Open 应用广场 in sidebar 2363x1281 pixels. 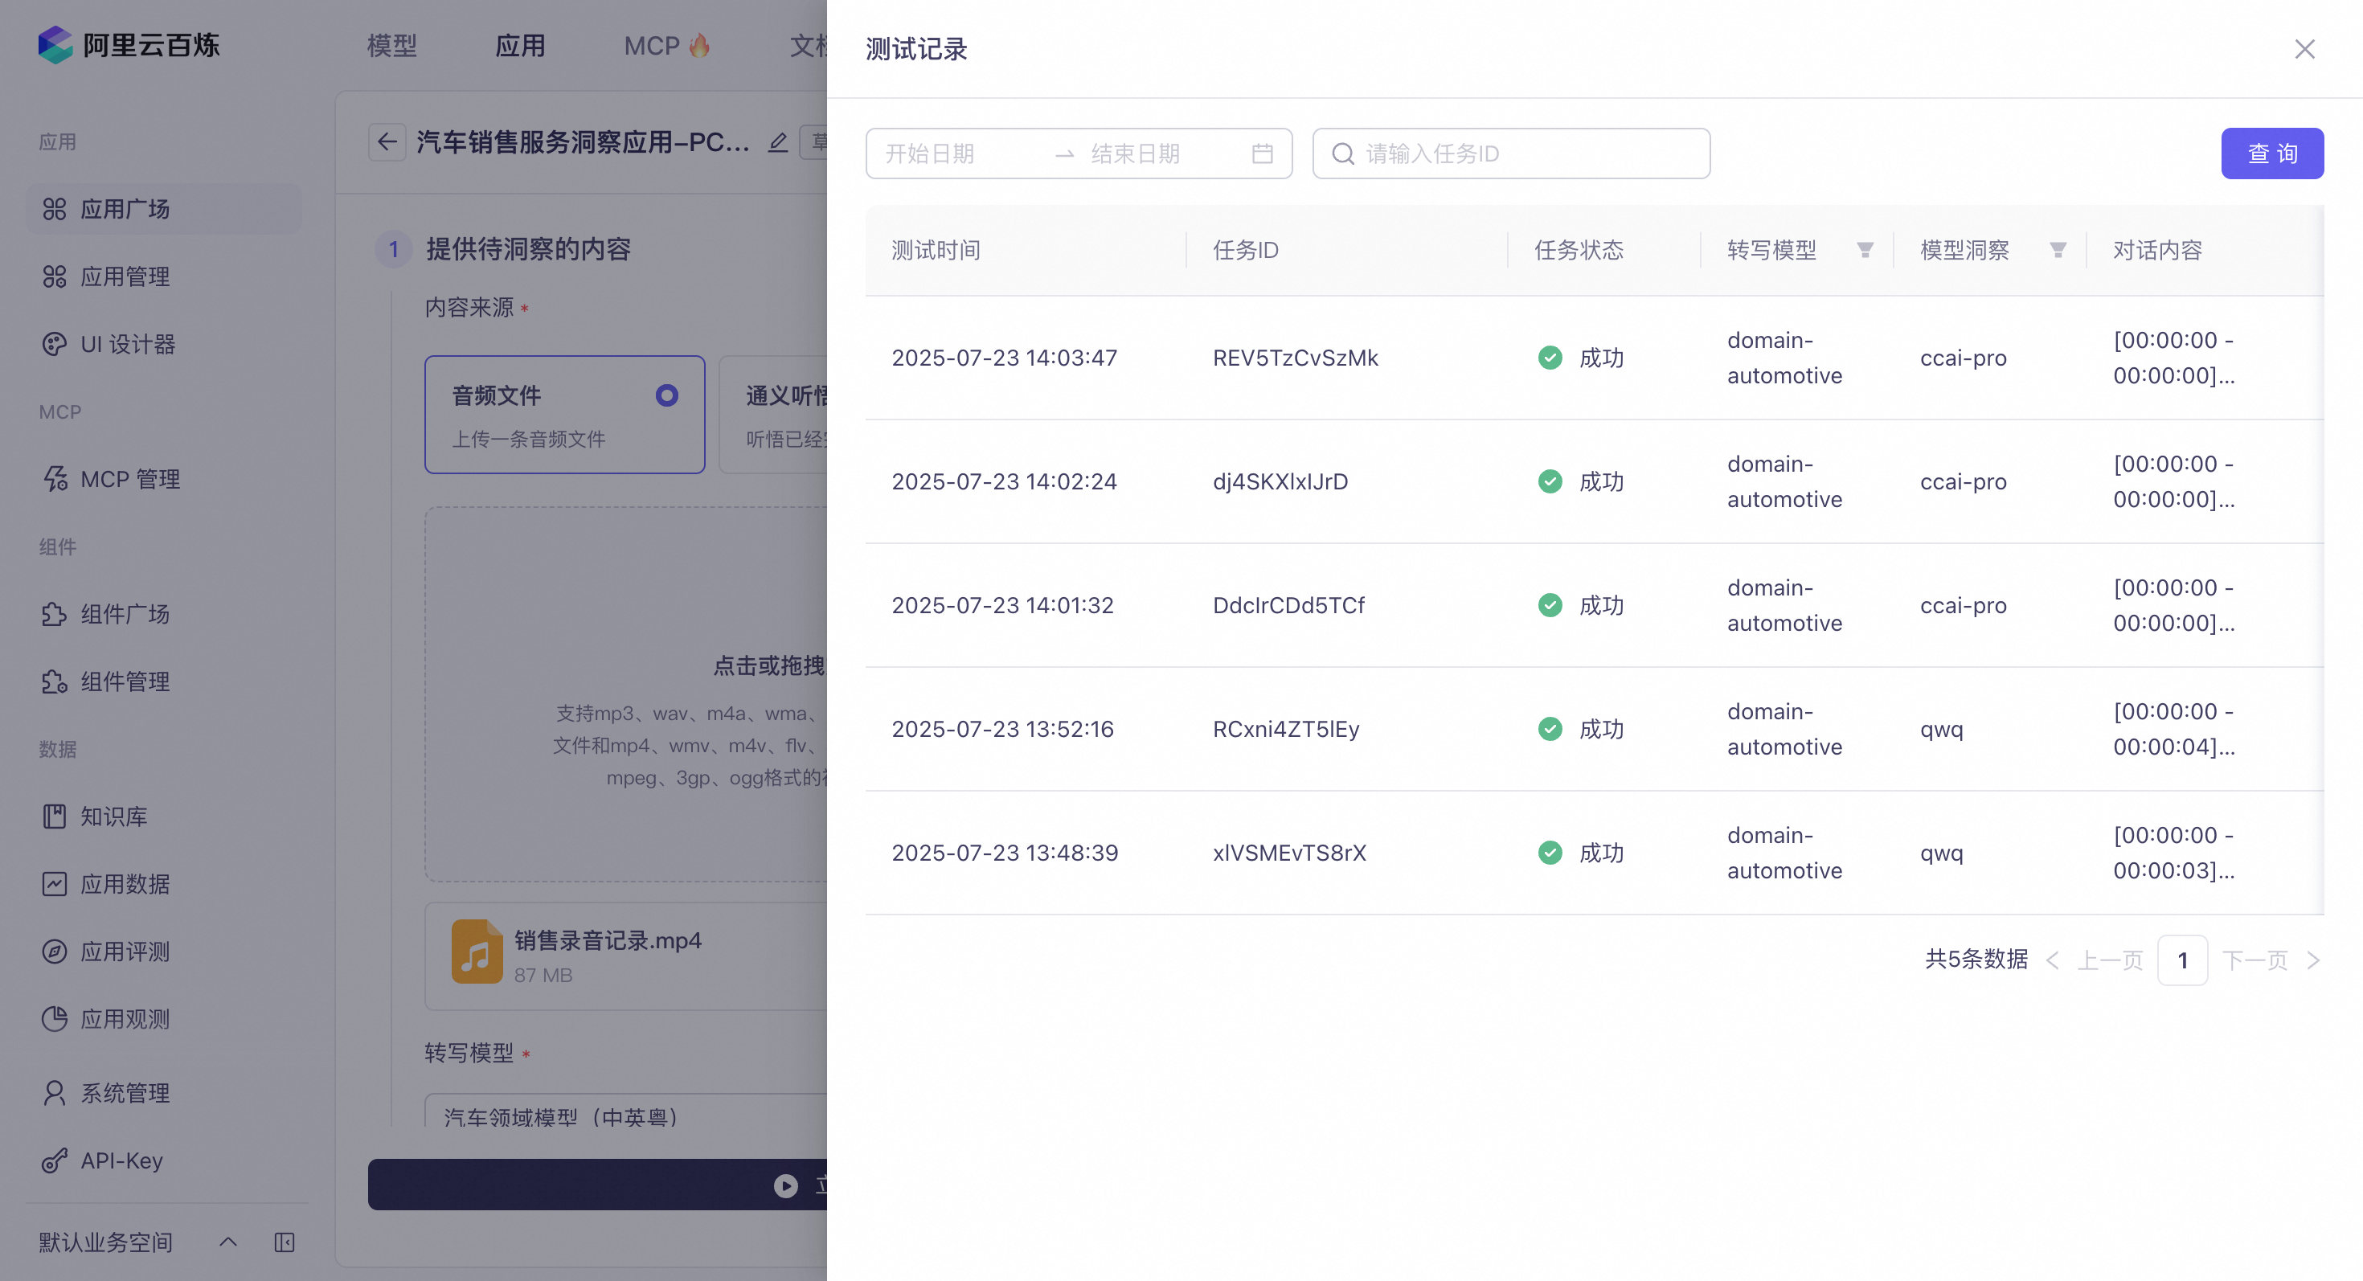163,209
